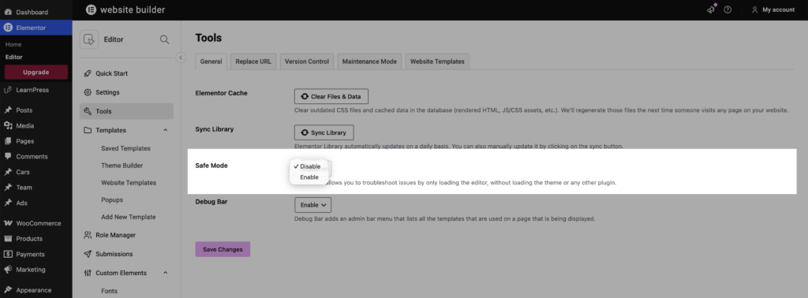
Task: Collapse the Templates section chevron
Action: click(x=166, y=130)
